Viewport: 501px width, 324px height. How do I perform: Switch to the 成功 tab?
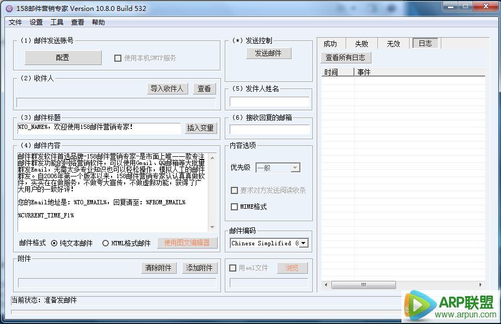pyautogui.click(x=330, y=44)
